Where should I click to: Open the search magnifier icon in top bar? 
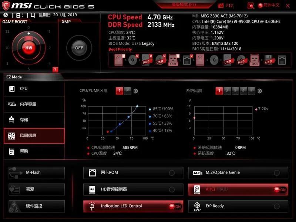click(x=251, y=6)
